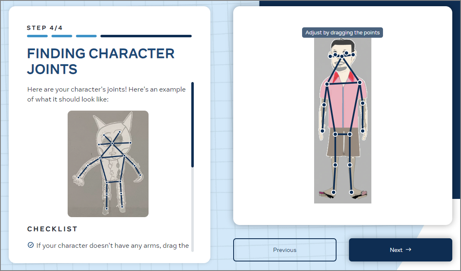Select the eye joint left of the nose point
The width and height of the screenshot is (461, 271).
(x=335, y=55)
